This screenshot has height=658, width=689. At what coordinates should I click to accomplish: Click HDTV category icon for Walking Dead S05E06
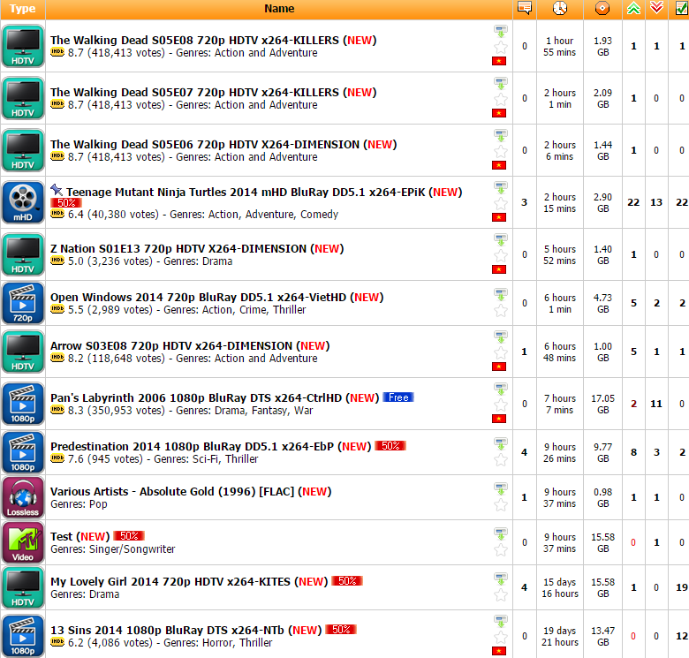click(x=23, y=150)
